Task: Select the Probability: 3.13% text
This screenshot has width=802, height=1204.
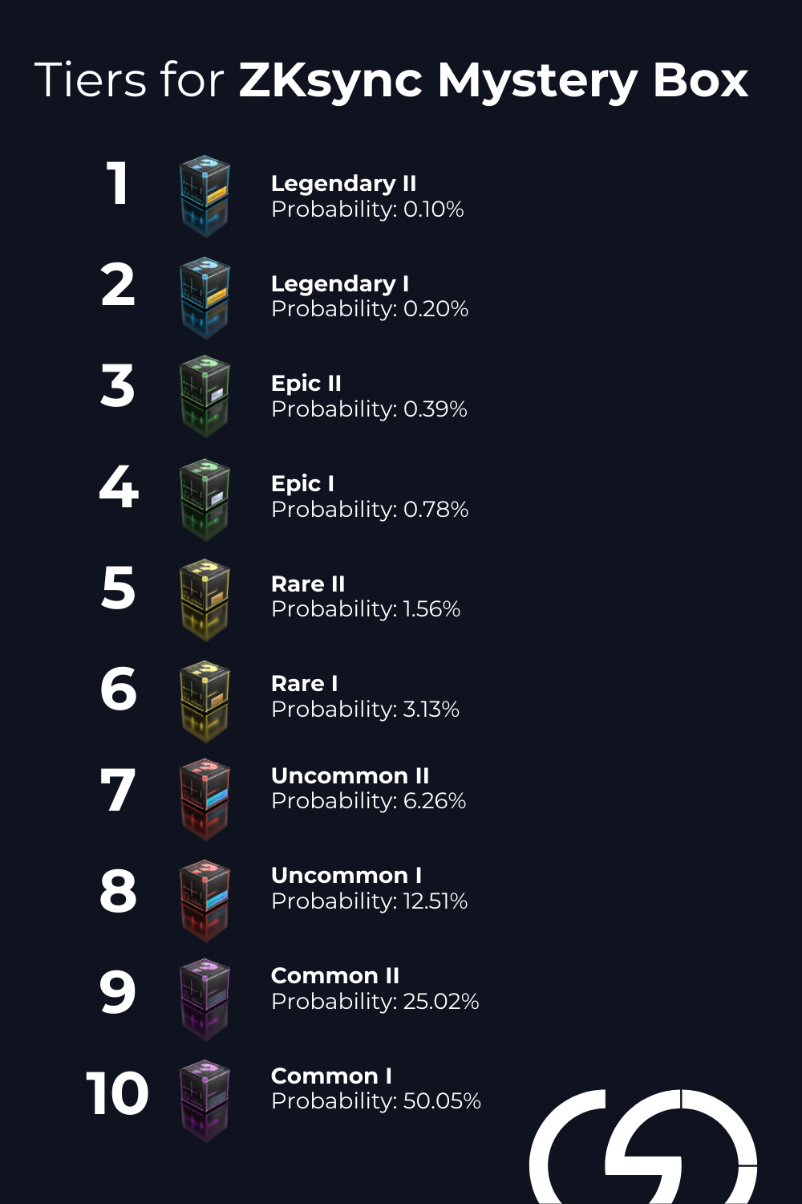Action: click(x=365, y=710)
